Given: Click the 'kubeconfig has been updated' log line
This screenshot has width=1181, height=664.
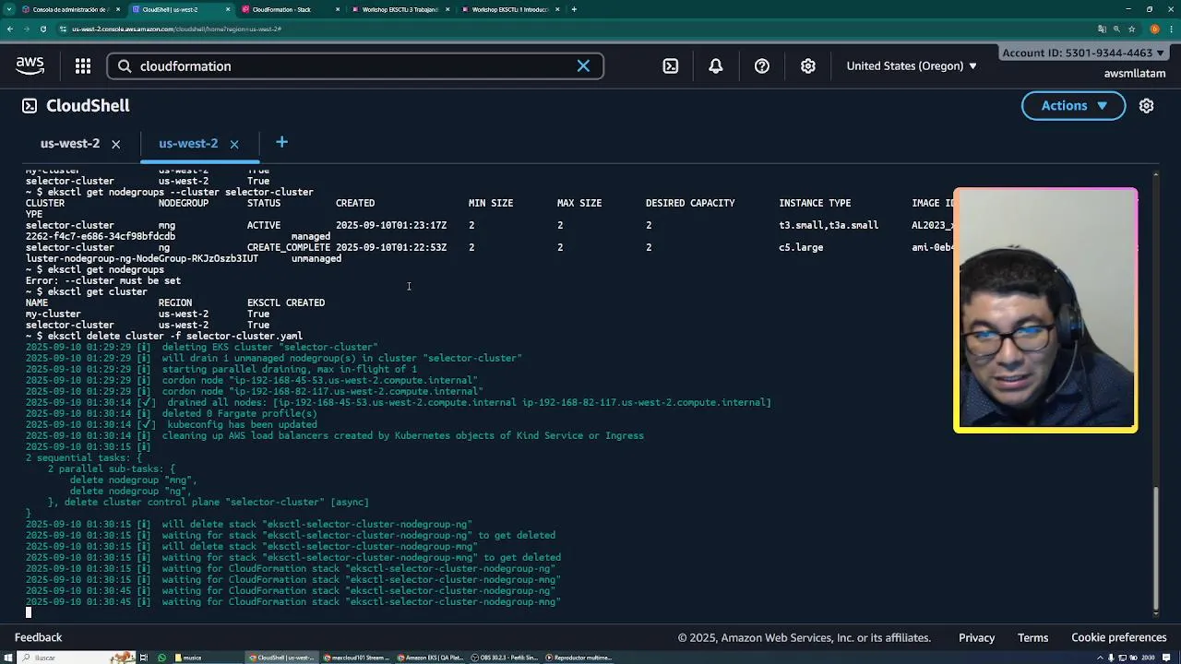Looking at the screenshot, I should (242, 424).
